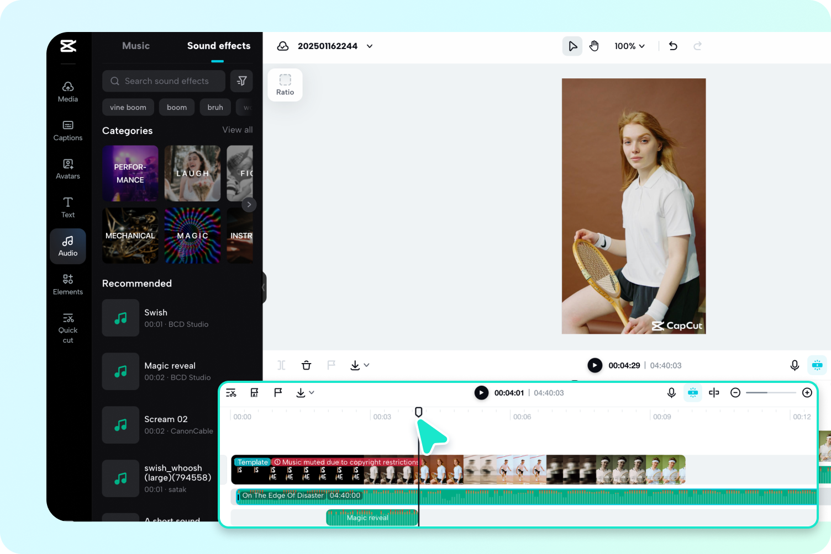Click the hand pan tool in the top bar
The image size is (831, 554).
594,46
